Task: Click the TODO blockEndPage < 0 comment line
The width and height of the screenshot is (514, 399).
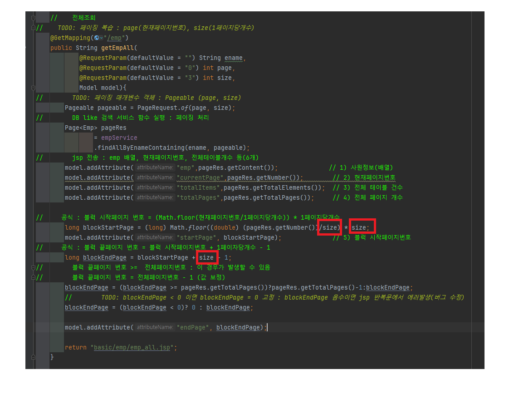Action: click(x=264, y=298)
